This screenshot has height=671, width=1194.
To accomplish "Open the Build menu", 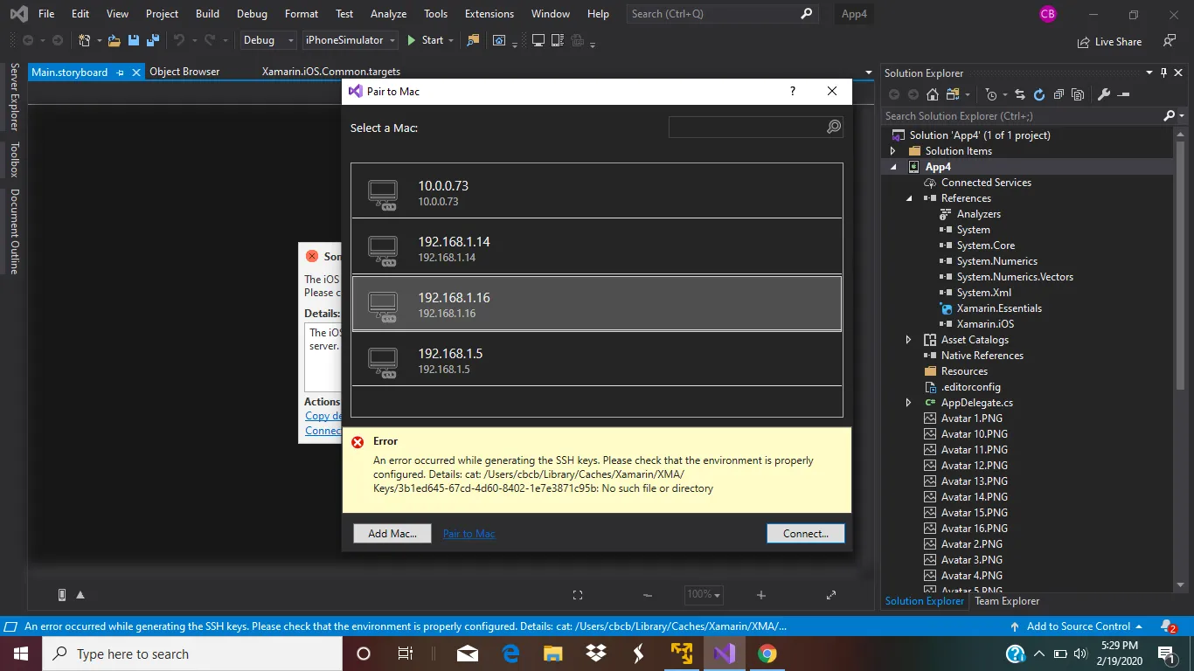I will [x=207, y=14].
